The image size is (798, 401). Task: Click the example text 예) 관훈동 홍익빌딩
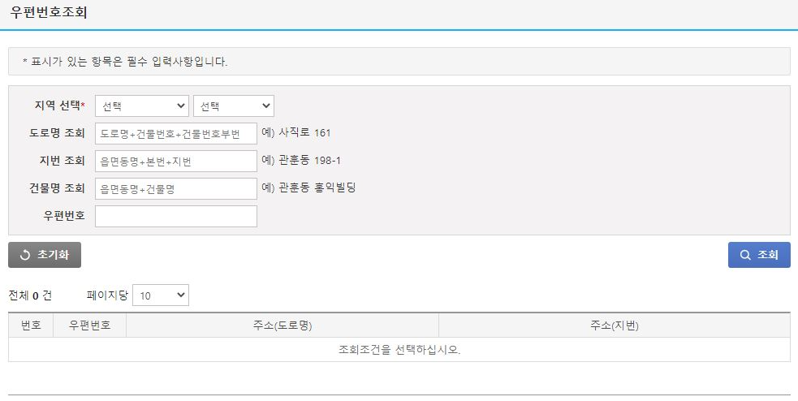coord(308,188)
